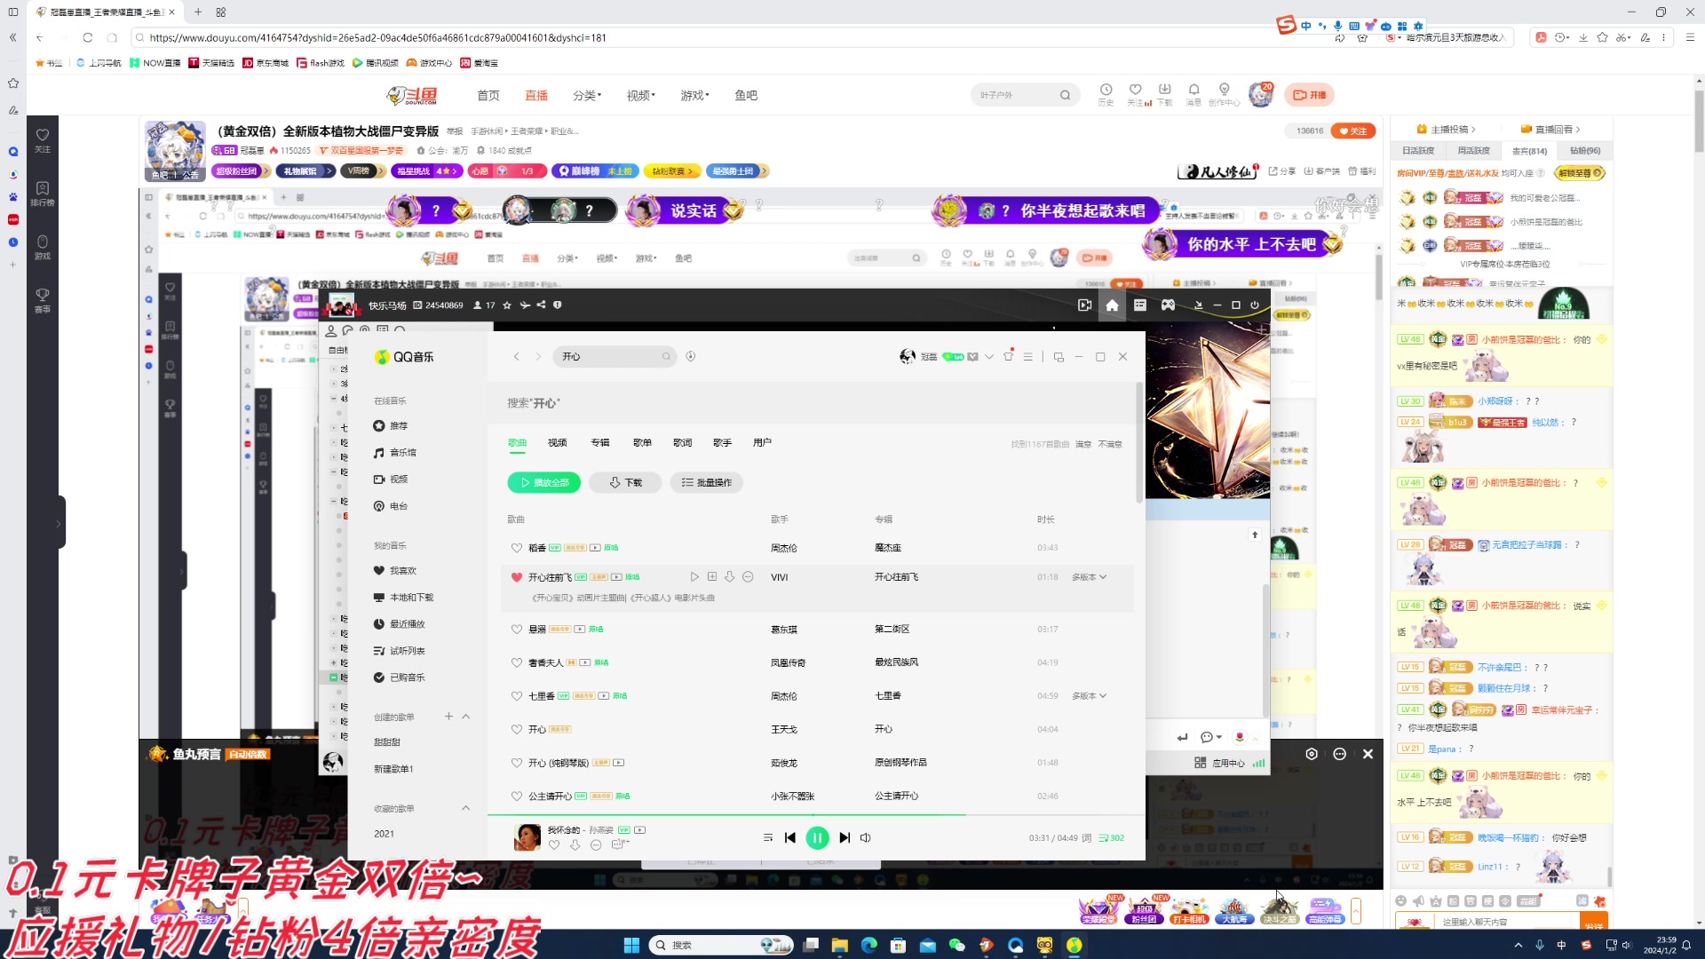Toggle favorite heart on 公主请开心

[x=516, y=796]
